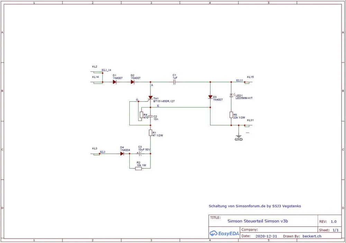Screen dimensions: 346x243
Task: Click the KL15 terminal connector
Action: 248,82
